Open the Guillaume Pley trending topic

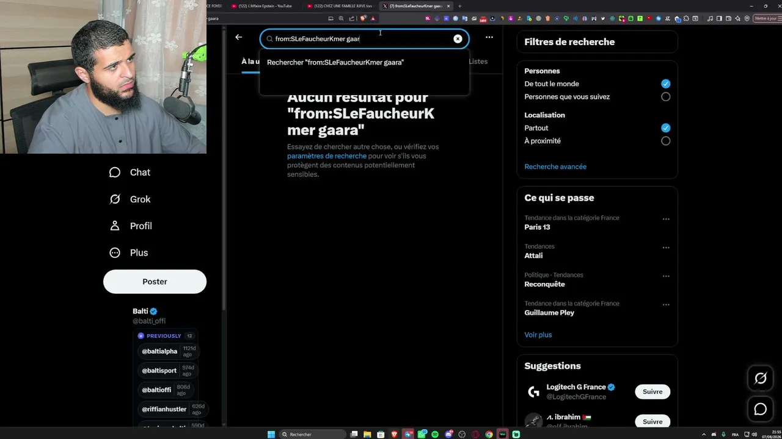click(549, 313)
